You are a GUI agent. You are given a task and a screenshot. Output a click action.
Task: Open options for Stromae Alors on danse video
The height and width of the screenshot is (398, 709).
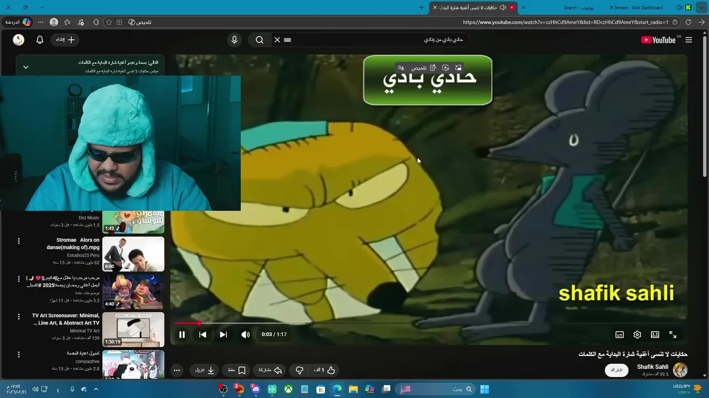(18, 241)
